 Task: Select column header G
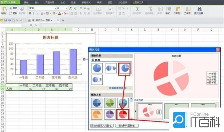[x=78, y=30]
